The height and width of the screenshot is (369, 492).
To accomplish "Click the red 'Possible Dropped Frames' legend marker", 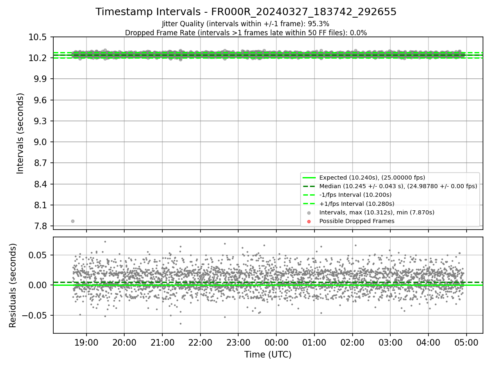I will point(309,221).
